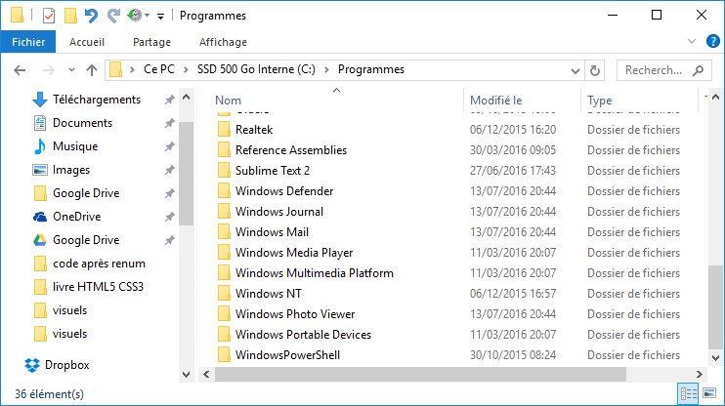
Task: Click the Properties icon in quick access toolbar
Action: tap(49, 16)
